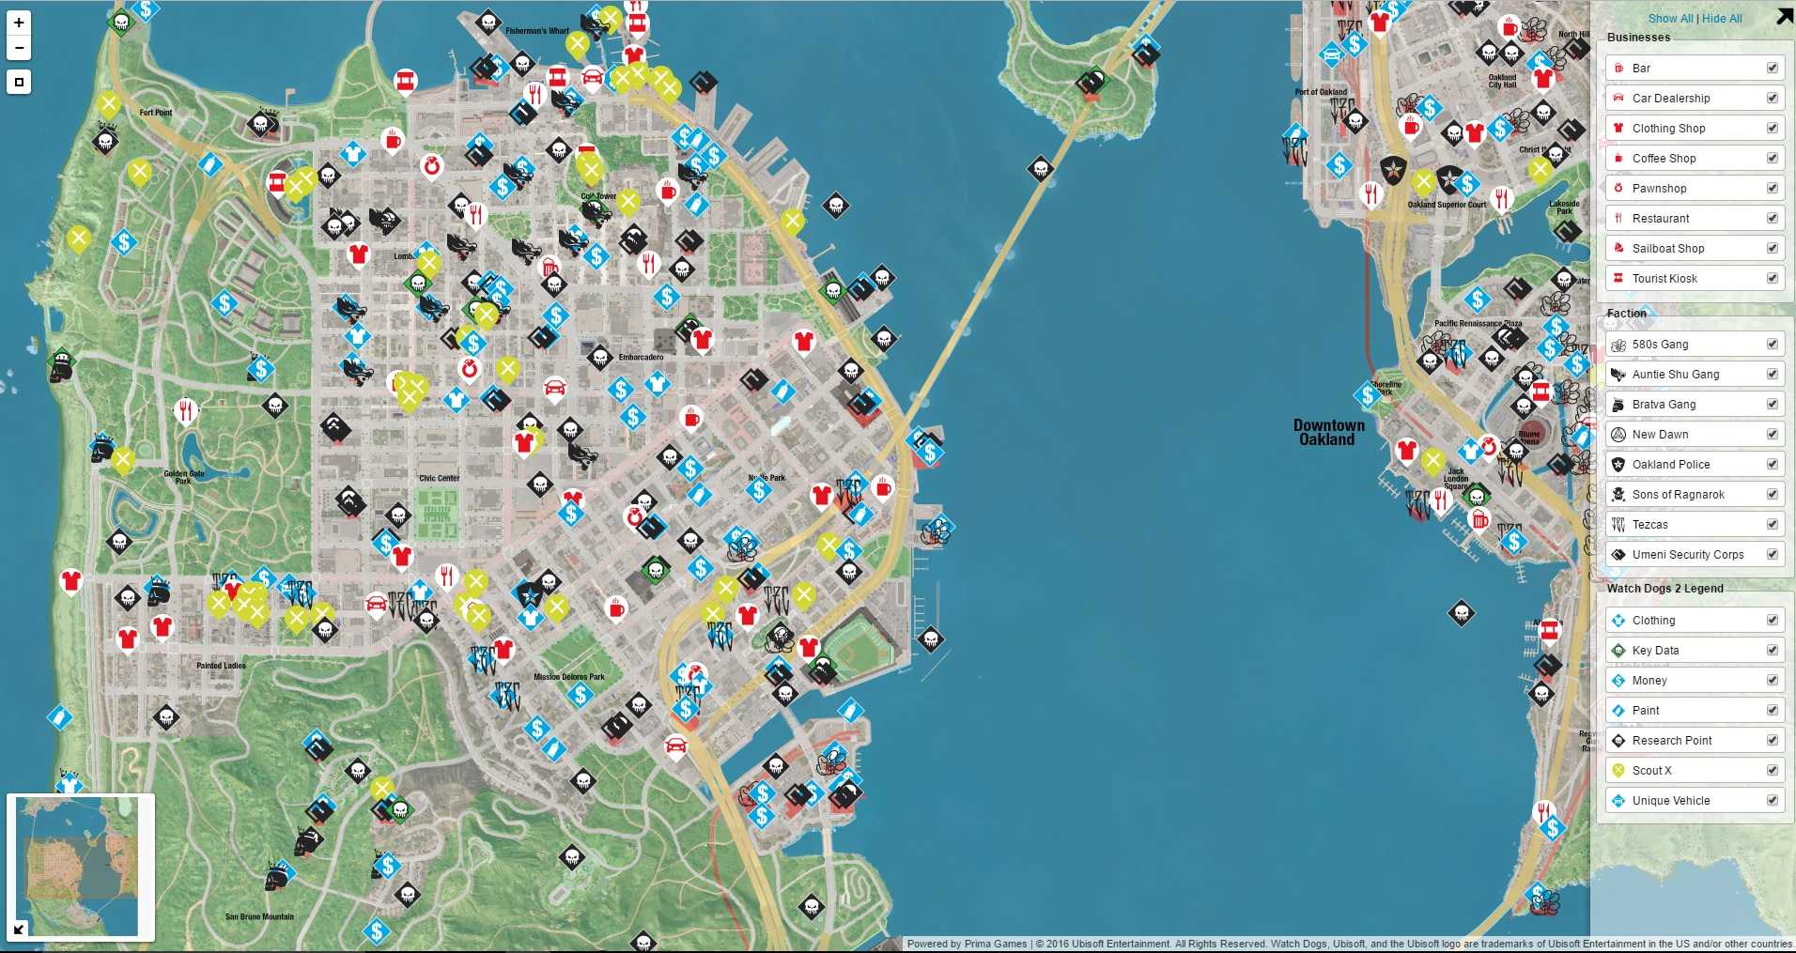Click the Powered by Prima Games footer text
This screenshot has height=953, width=1796.
967,944
